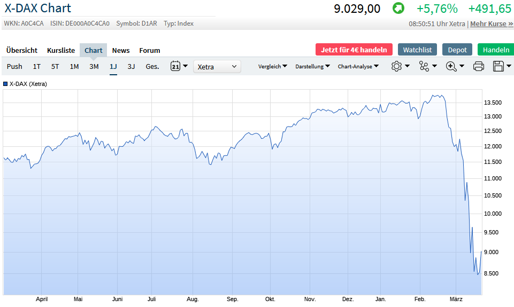Image resolution: width=514 pixels, height=307 pixels.
Task: Save the chart with the floppy disk icon
Action: (498, 66)
